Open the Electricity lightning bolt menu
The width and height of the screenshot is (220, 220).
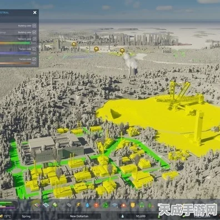point(78,205)
